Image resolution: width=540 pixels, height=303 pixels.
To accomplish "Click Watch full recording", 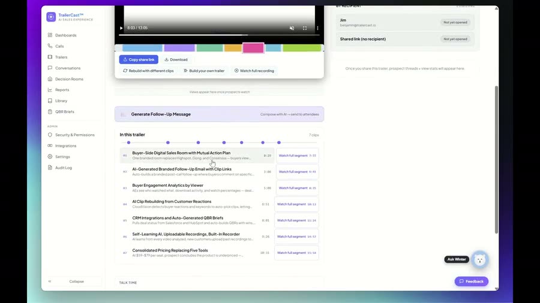I will point(254,71).
